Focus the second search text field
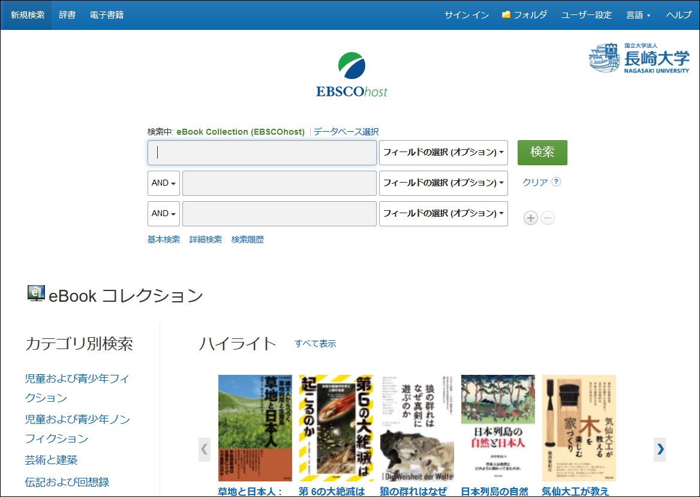 (280, 183)
